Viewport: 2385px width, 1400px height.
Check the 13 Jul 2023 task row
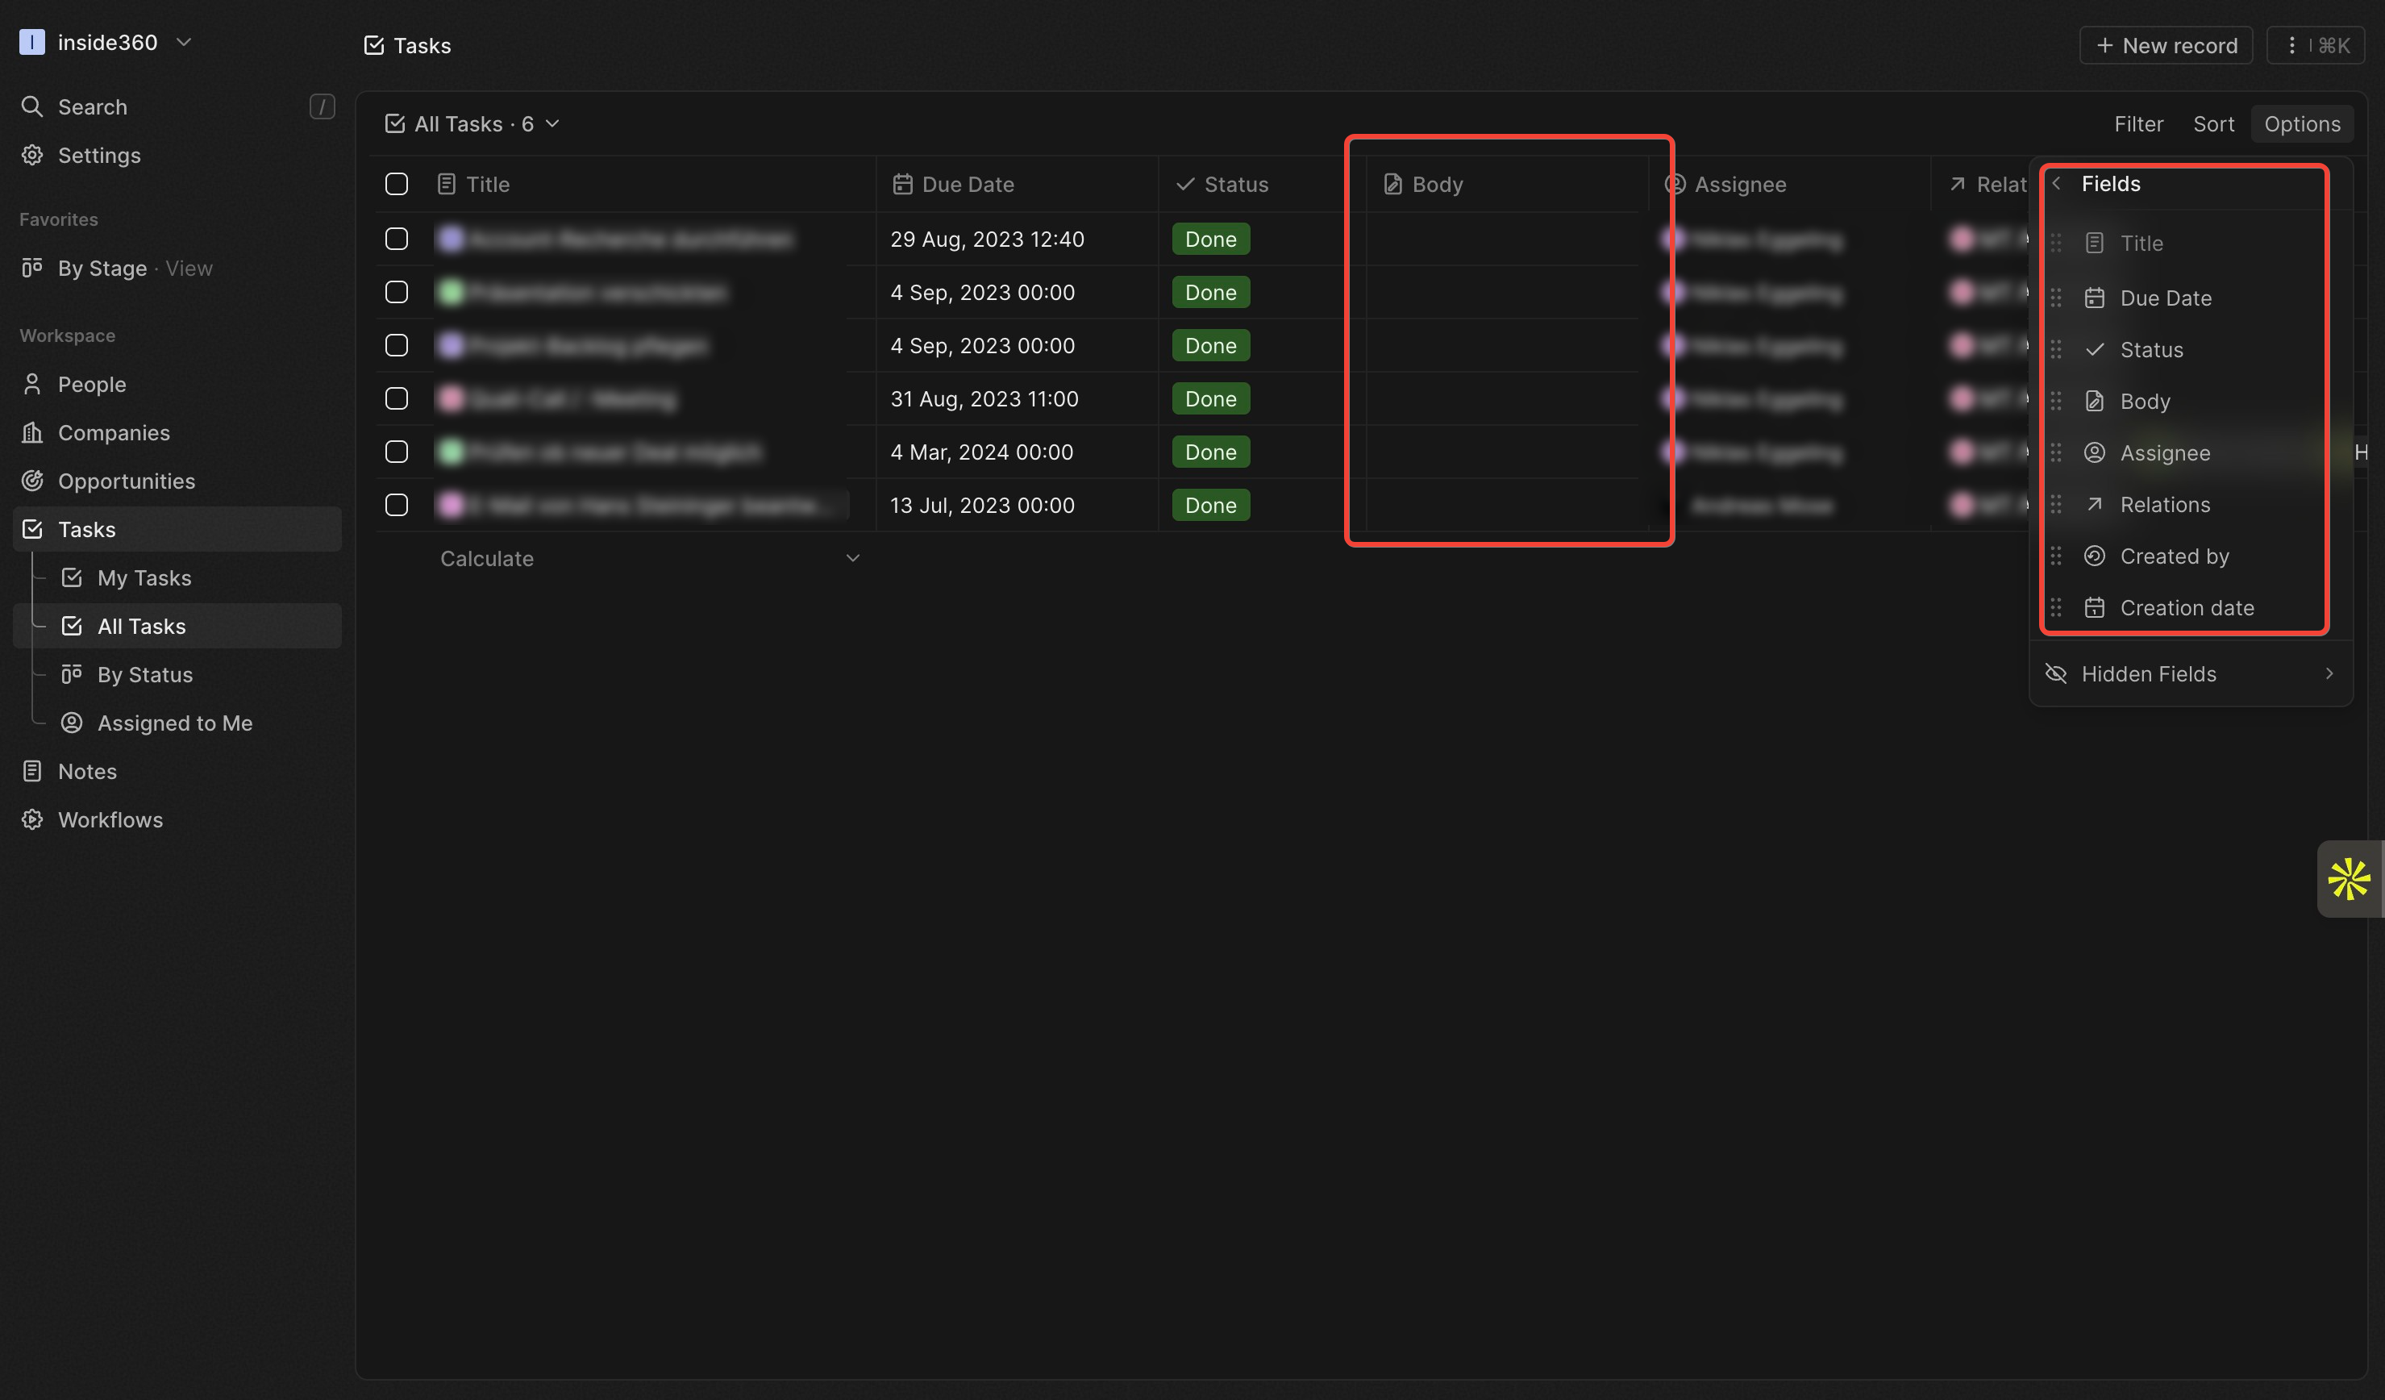(x=397, y=505)
